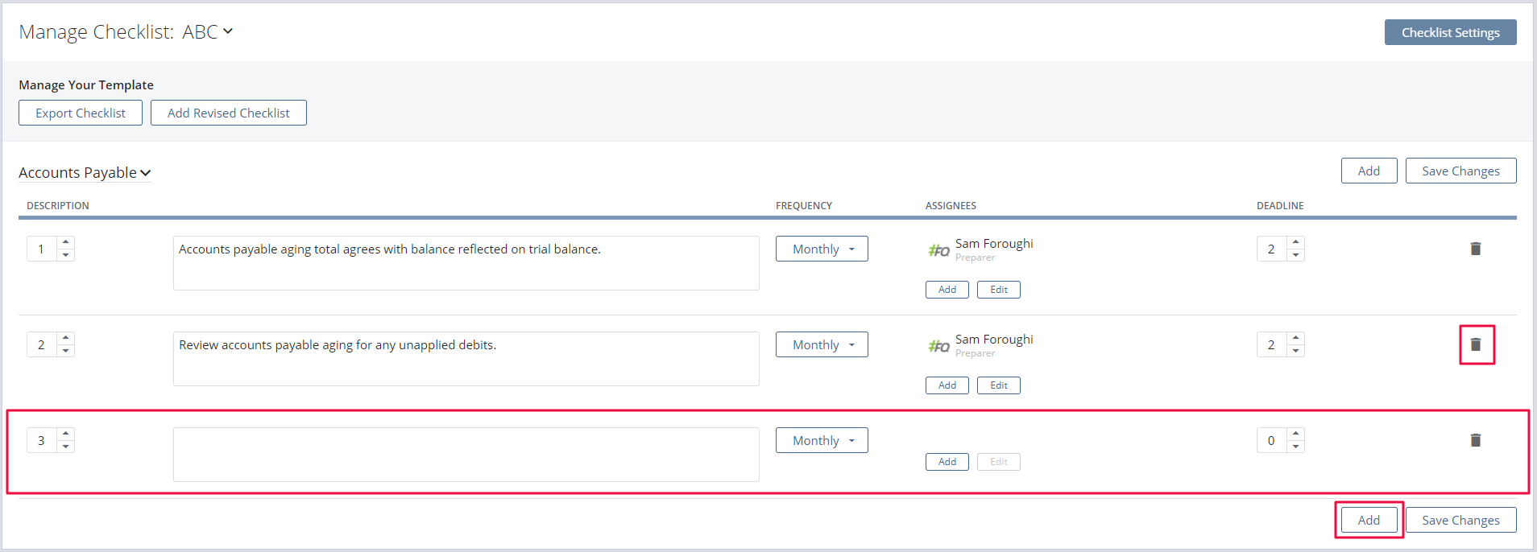Delete checklist row 1 with trash icon
This screenshot has width=1537, height=552.
pos(1475,249)
